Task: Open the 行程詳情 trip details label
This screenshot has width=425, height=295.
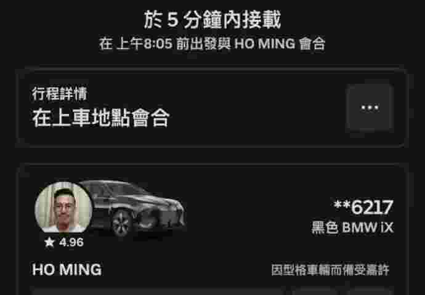Action: [59, 94]
